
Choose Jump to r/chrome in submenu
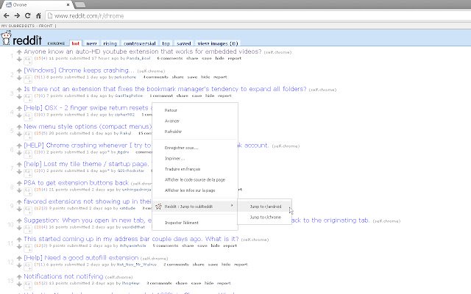(264, 218)
